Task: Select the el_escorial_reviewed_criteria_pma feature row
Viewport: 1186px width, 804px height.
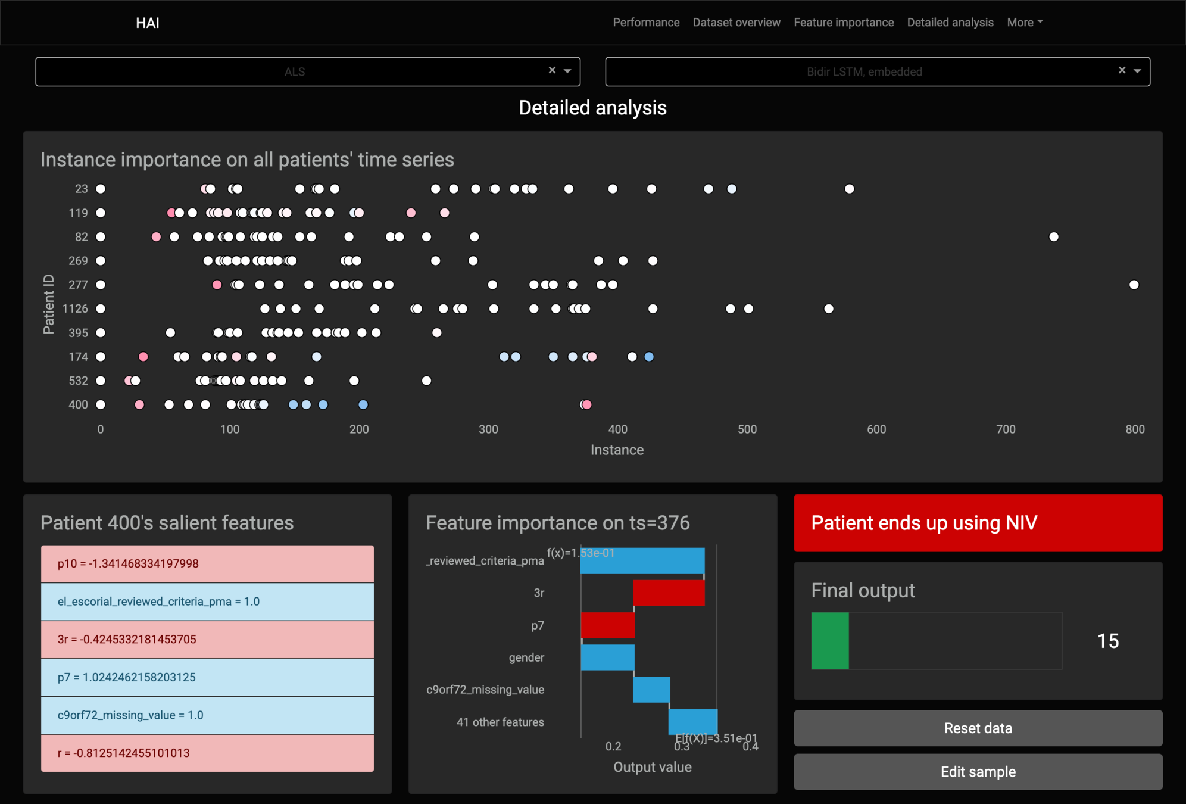Action: coord(207,602)
